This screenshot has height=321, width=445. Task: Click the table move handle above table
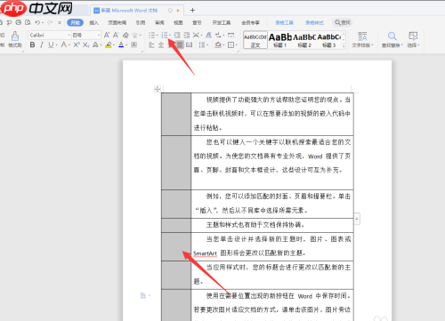coord(158,89)
